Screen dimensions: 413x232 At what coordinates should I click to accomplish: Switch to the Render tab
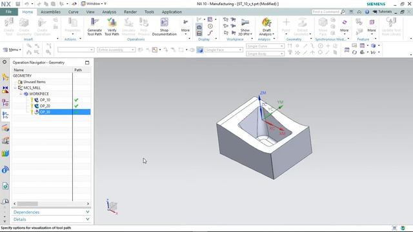tap(130, 12)
